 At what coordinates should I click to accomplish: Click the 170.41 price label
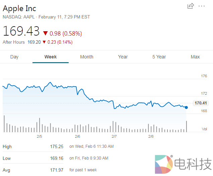click(200, 103)
